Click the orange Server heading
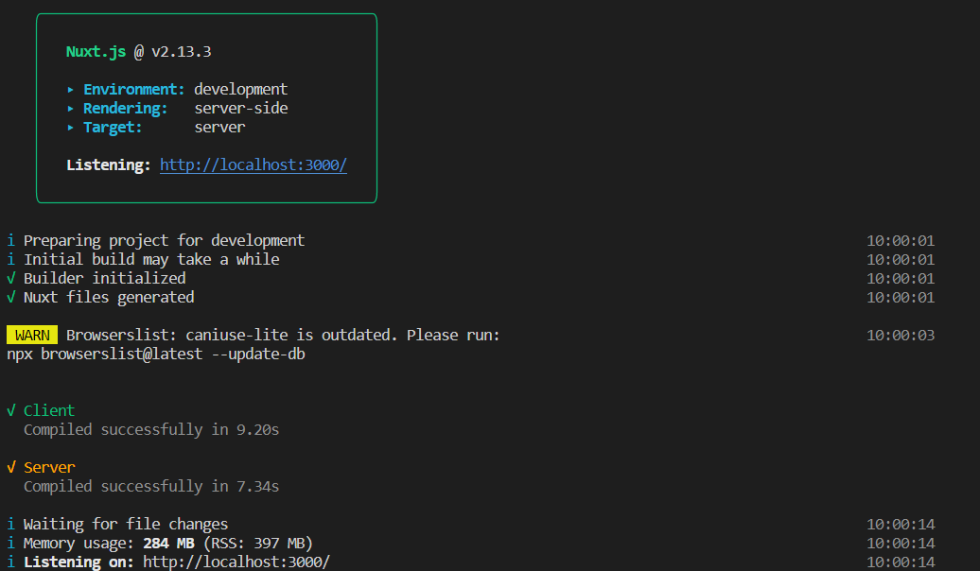Screen dimensions: 980x571 pyautogui.click(x=49, y=467)
